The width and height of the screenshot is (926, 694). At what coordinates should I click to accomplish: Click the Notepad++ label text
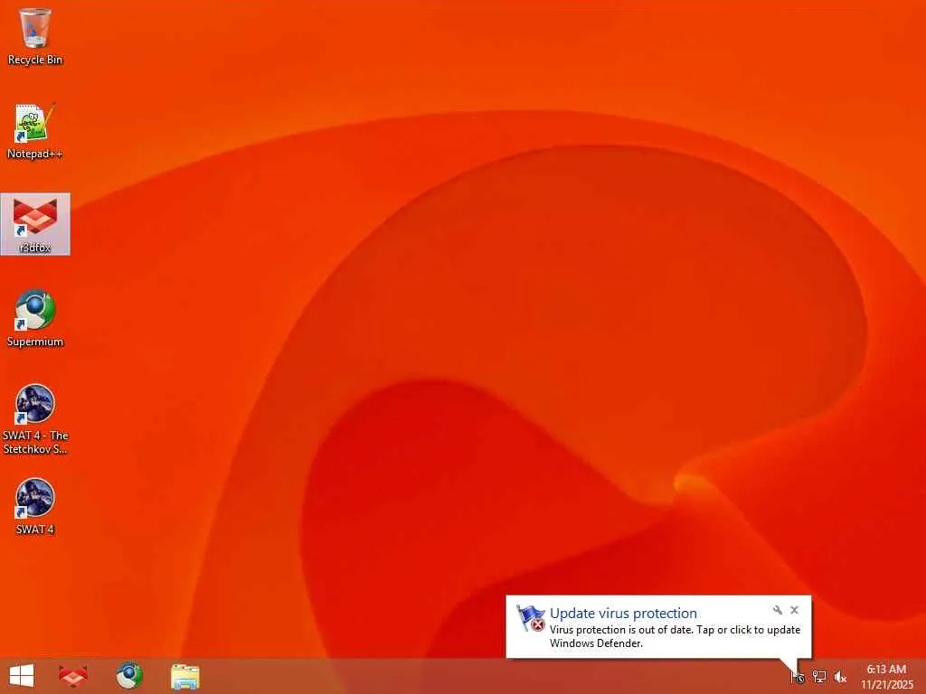coord(35,154)
